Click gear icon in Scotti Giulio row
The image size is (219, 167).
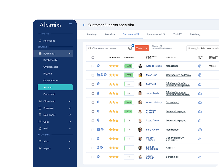tap(98, 120)
